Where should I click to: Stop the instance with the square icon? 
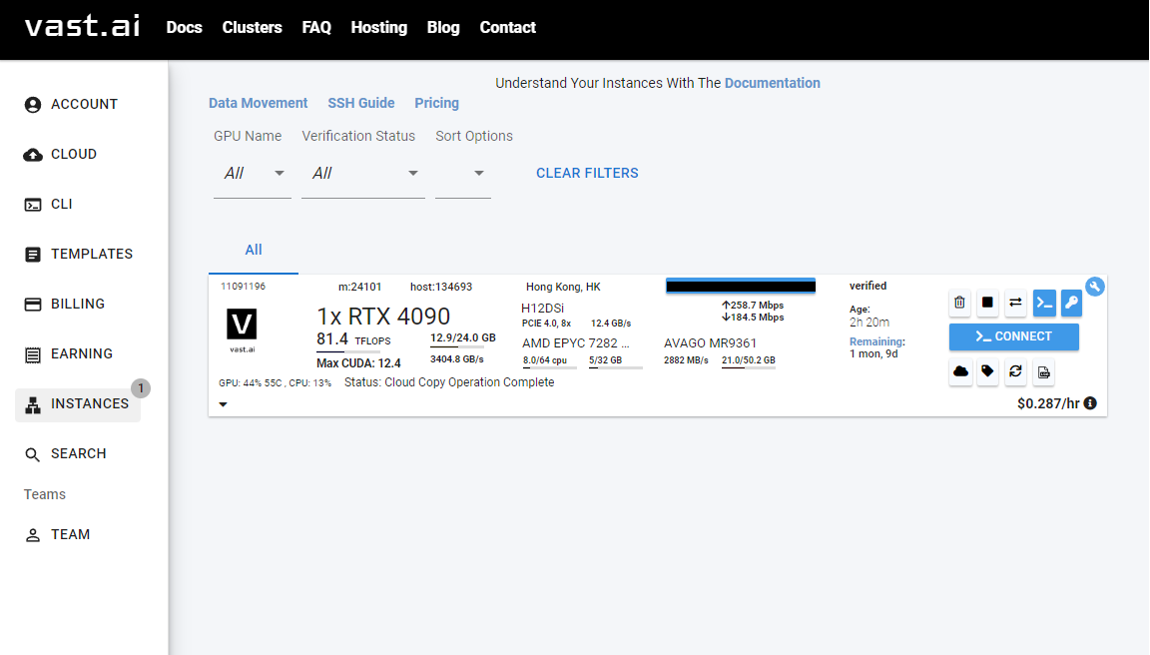tap(987, 303)
